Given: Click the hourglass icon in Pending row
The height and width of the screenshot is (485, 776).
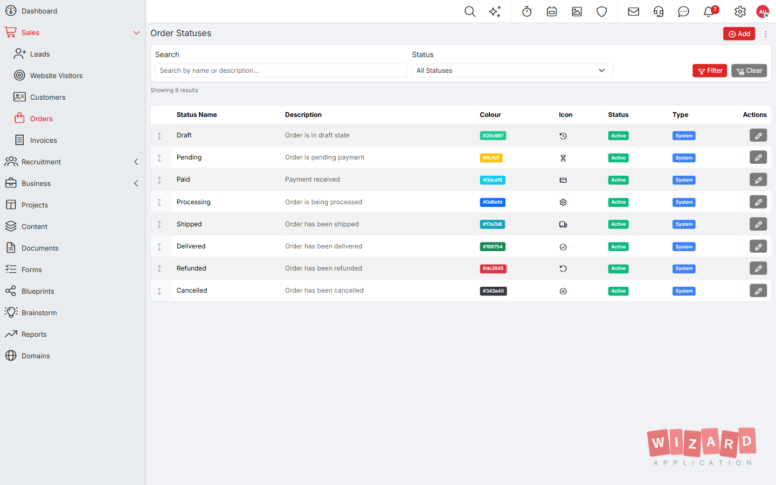Looking at the screenshot, I should coord(563,158).
